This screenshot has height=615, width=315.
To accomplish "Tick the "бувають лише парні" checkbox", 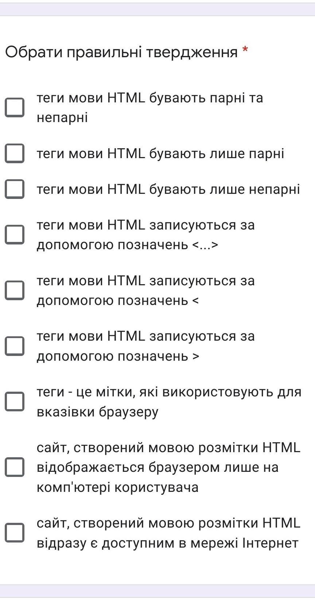I will 15,153.
